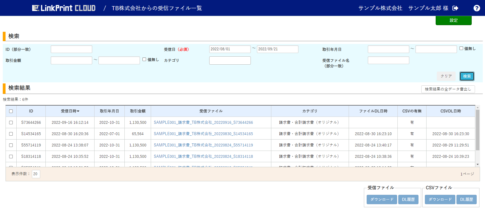Open file link ending with S14534165
The height and width of the screenshot is (210, 485).
coord(203,134)
